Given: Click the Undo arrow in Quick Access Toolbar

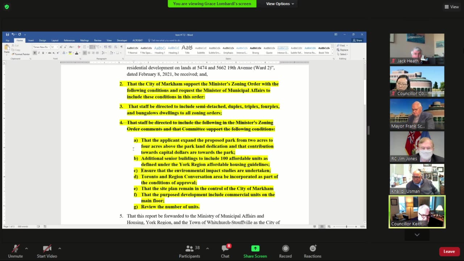Looking at the screenshot, I should click(13, 34).
